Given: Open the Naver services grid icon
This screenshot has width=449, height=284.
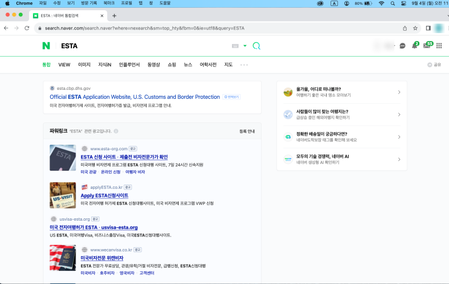Looking at the screenshot, I should point(439,46).
